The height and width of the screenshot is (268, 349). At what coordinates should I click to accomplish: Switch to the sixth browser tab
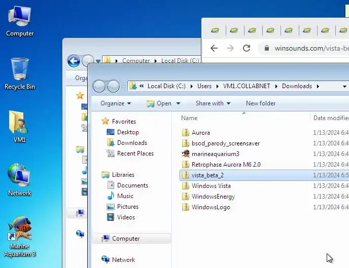click(307, 30)
